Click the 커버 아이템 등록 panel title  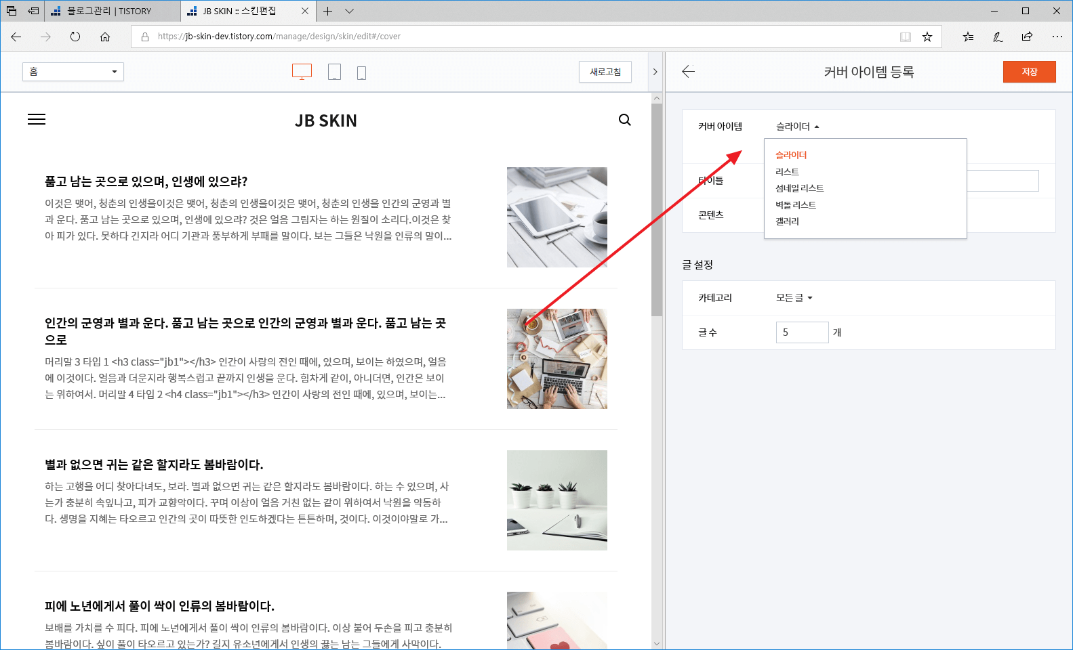tap(869, 72)
